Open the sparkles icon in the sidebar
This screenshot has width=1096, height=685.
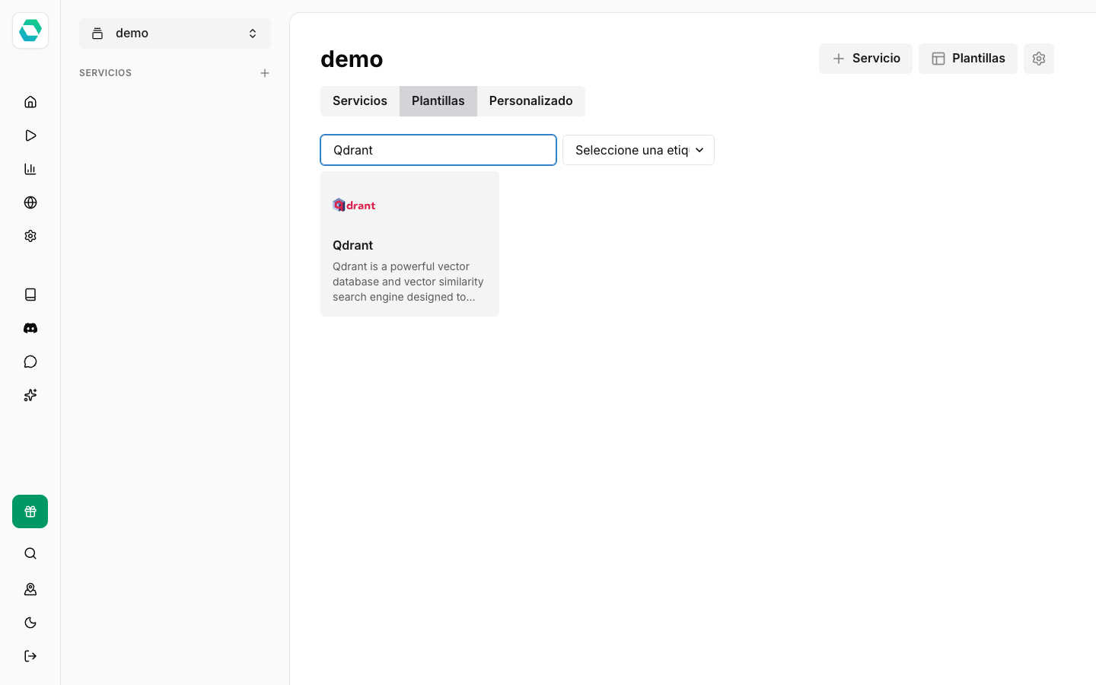click(30, 395)
